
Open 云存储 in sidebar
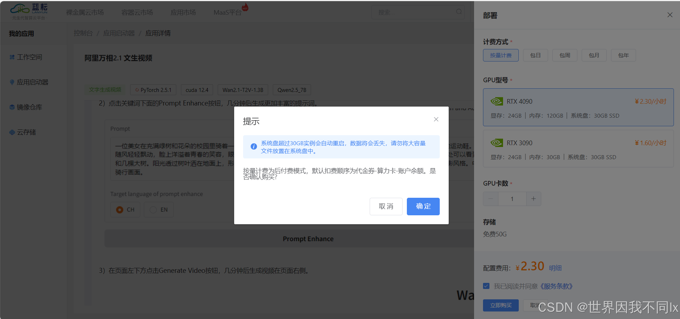[x=26, y=132]
